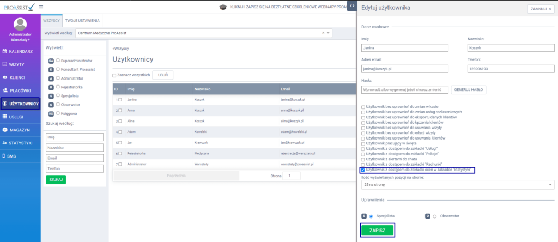The height and width of the screenshot is (242, 558).
Task: Tick the Rejestratorka filter checkbox
Action: [58, 87]
